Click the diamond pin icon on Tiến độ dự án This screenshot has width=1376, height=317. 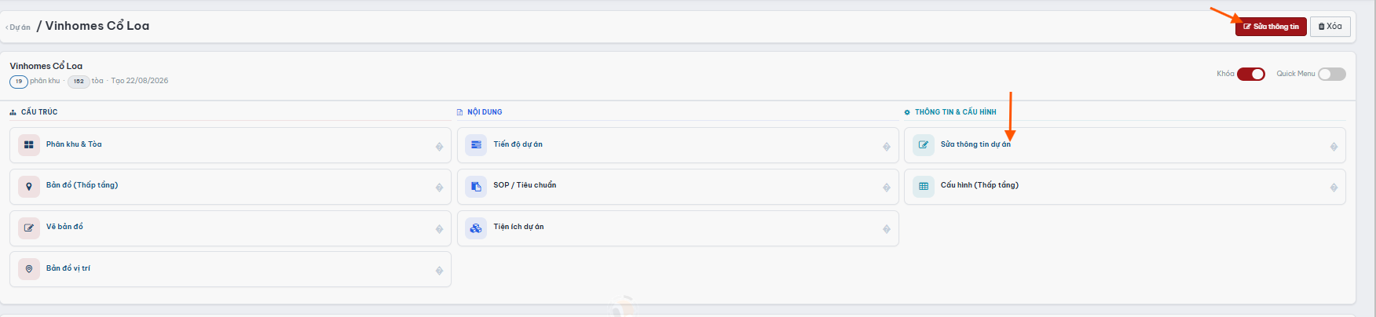pyautogui.click(x=887, y=147)
